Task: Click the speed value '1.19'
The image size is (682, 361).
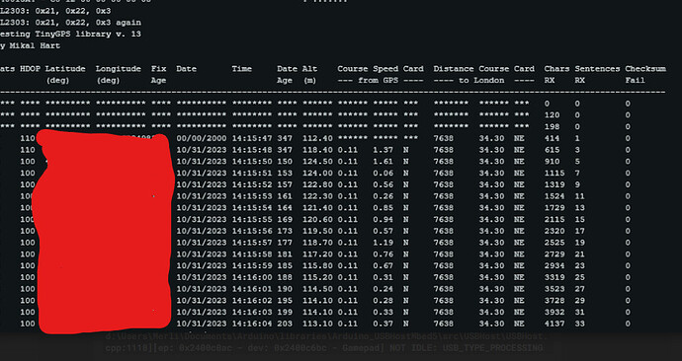Action: click(x=383, y=243)
